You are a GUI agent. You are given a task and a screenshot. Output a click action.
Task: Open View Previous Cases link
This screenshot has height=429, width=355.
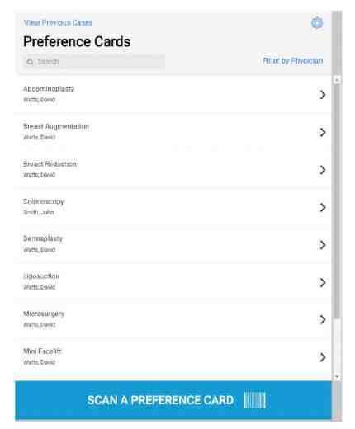point(58,22)
